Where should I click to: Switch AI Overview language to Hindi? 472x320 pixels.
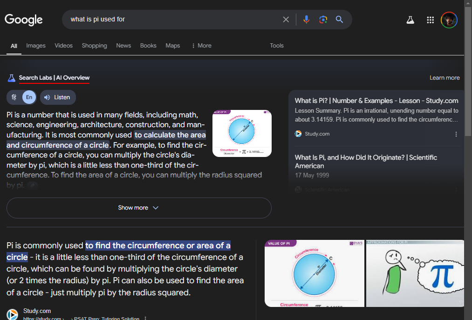[x=14, y=97]
